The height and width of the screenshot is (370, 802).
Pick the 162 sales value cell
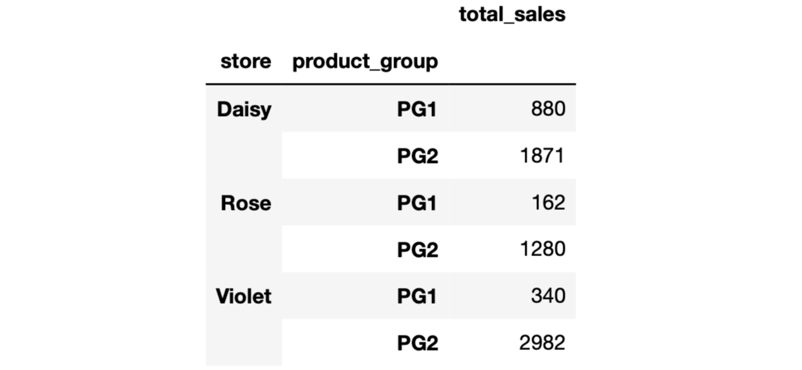tap(548, 203)
